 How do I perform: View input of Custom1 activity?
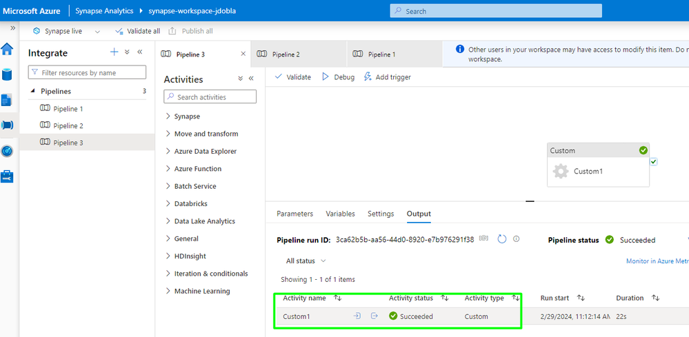[x=357, y=316]
